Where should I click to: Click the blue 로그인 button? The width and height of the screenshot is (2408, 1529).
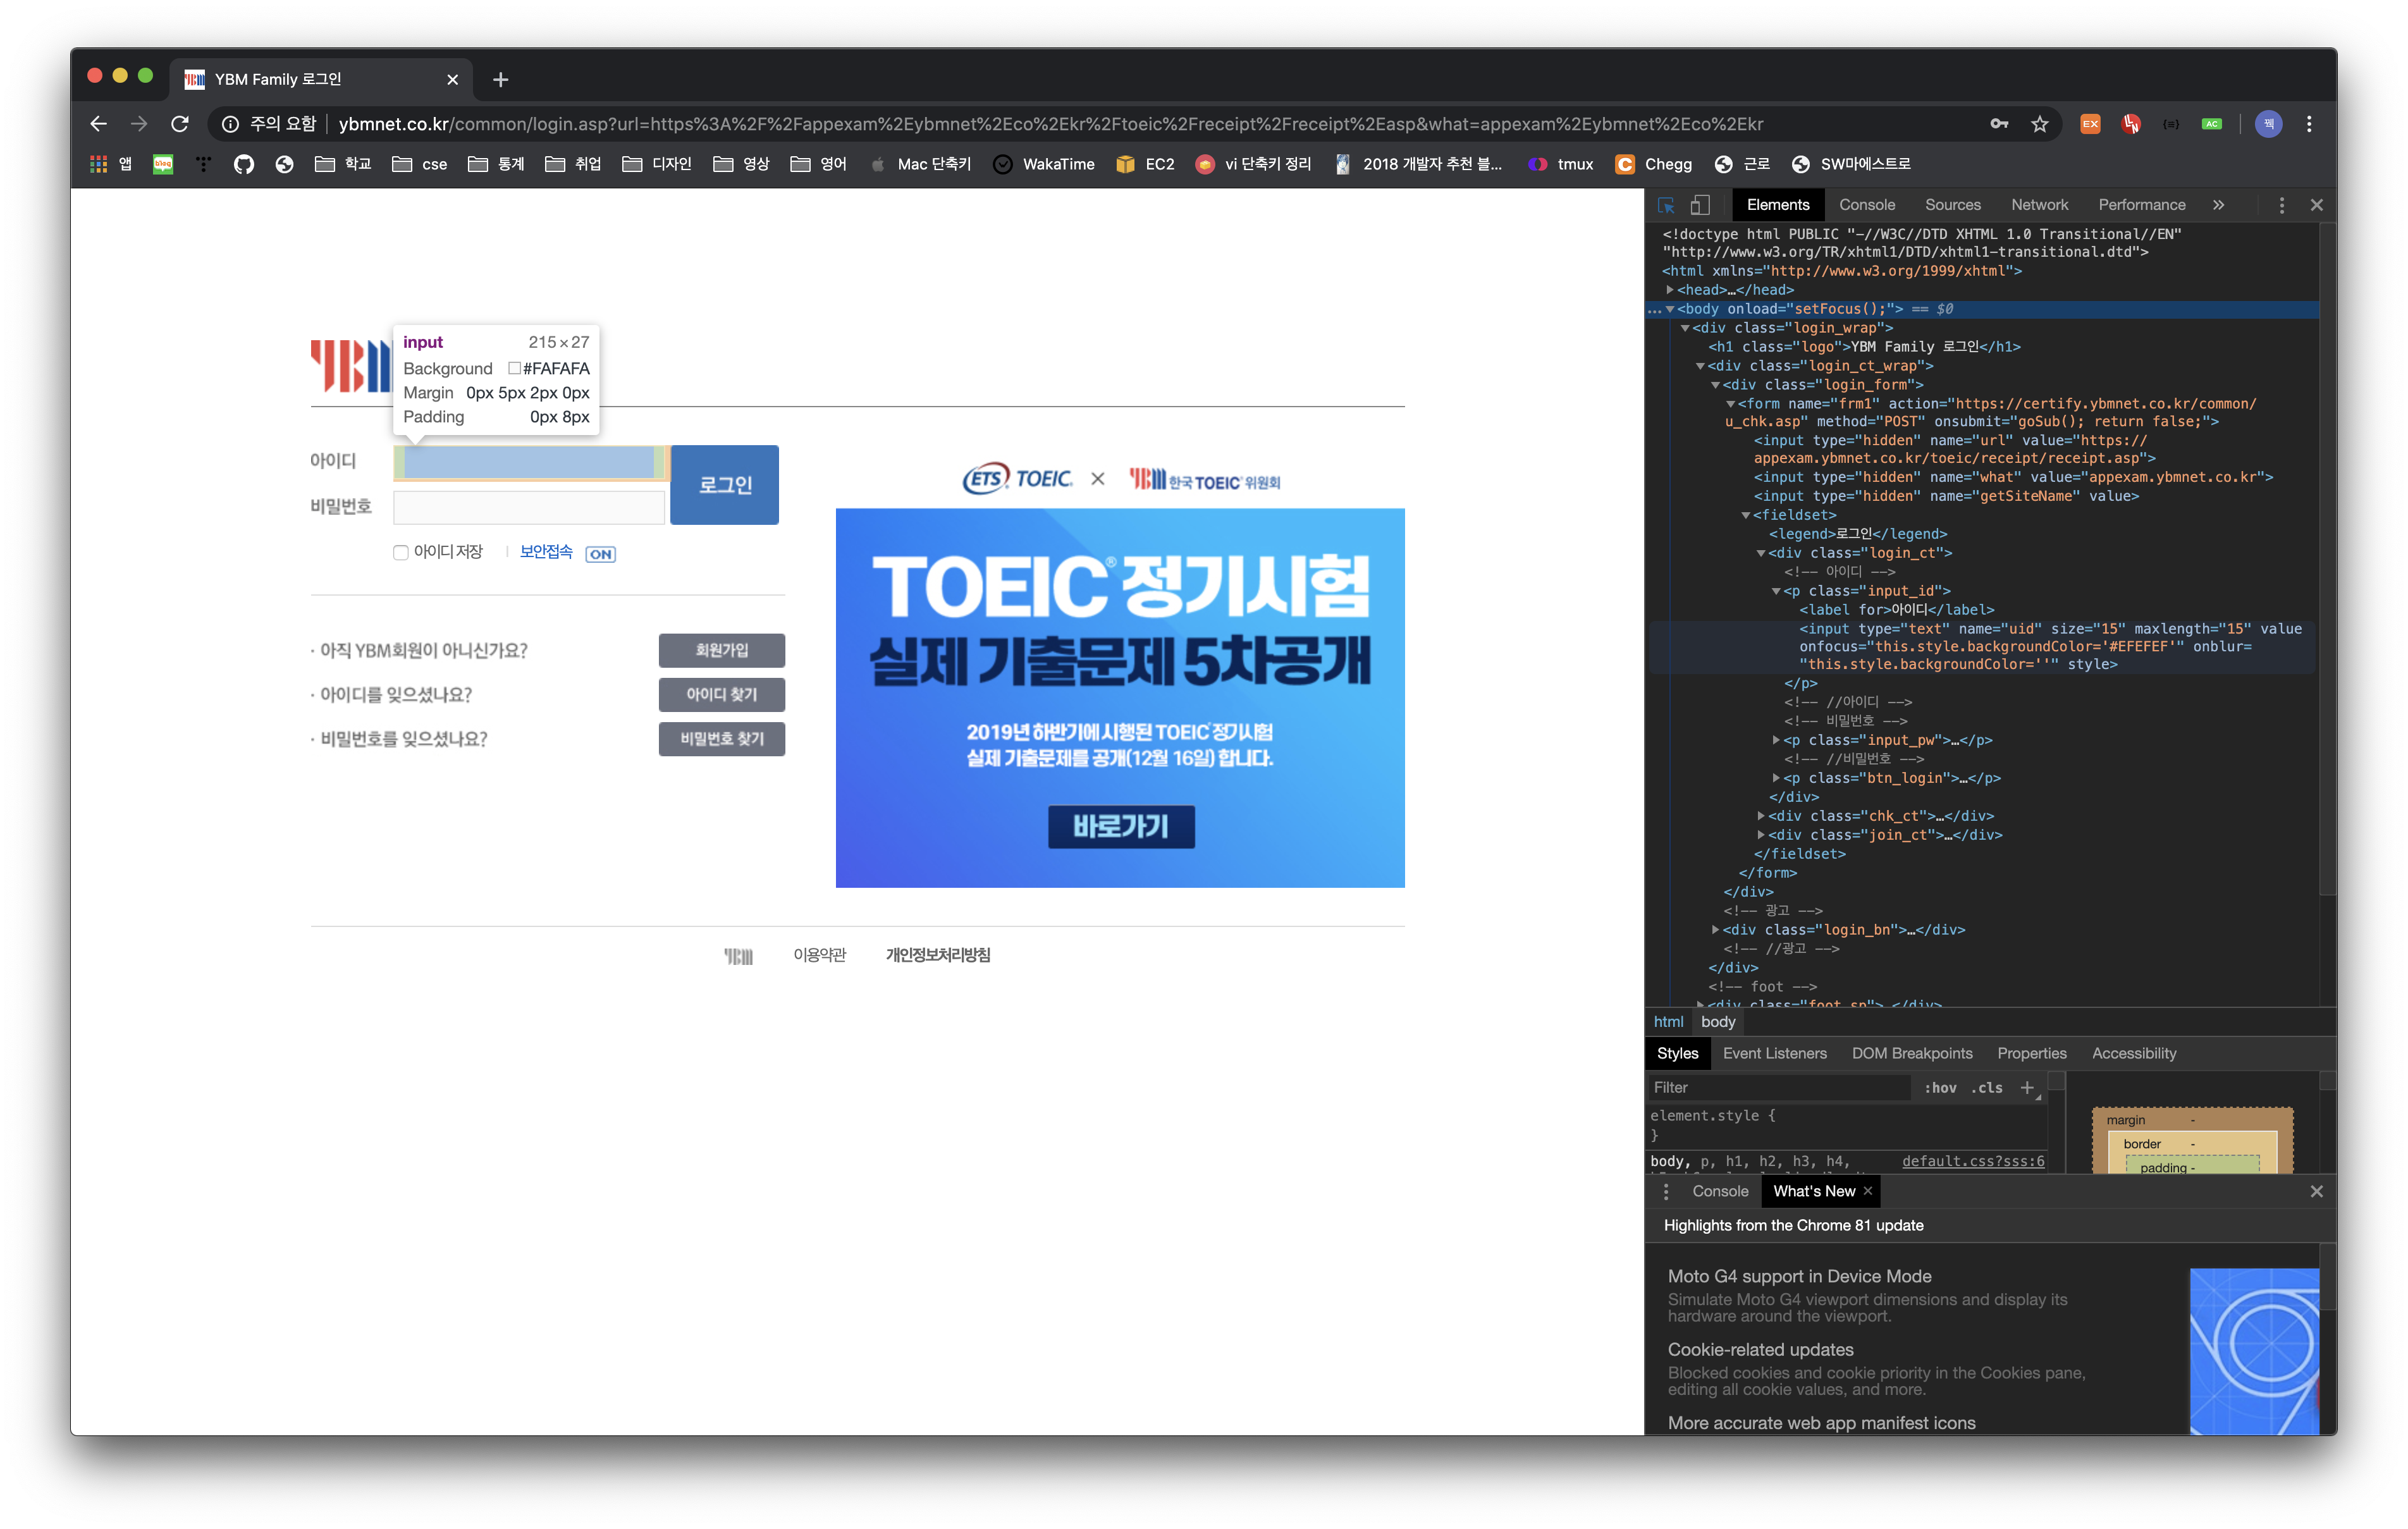(x=724, y=485)
